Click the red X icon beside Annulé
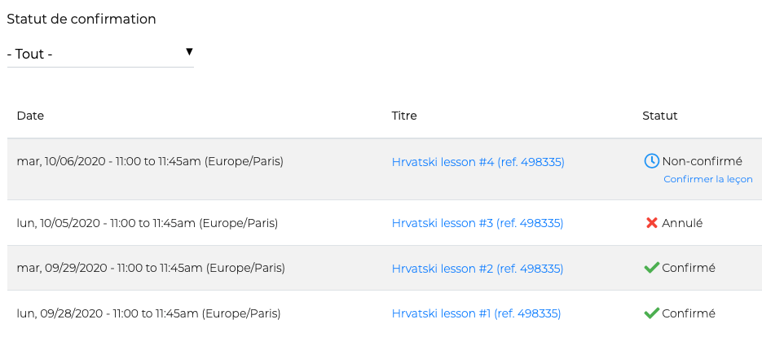The image size is (762, 337). pos(651,223)
